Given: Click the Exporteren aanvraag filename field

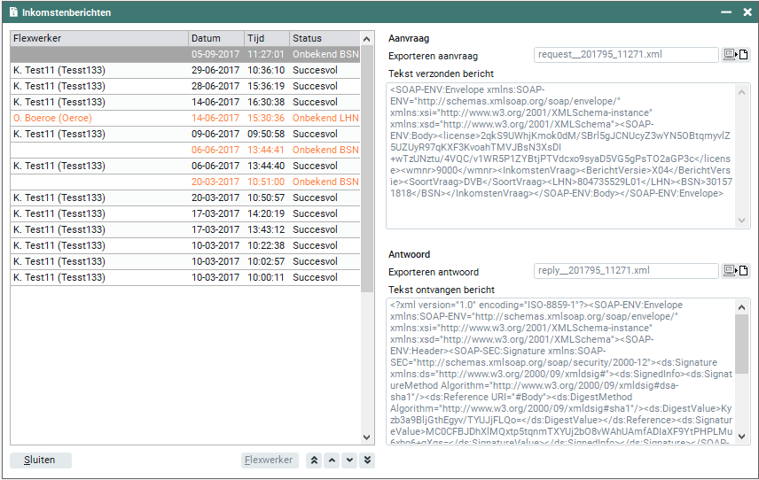Looking at the screenshot, I should tap(626, 55).
